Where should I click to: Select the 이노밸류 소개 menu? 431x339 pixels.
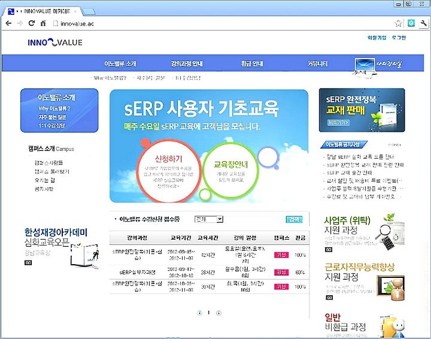120,63
